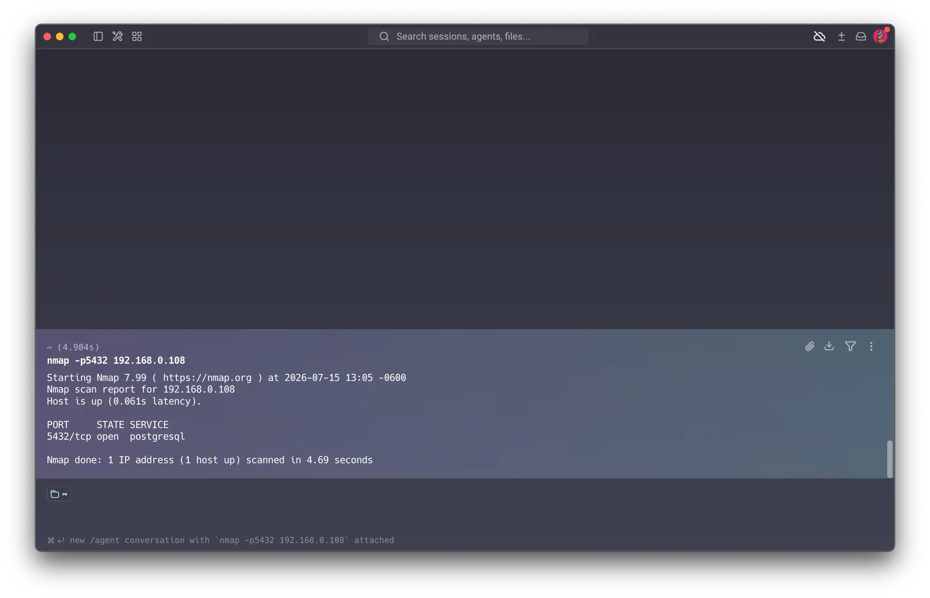930x598 pixels.
Task: Open the inbox tray icon
Action: (861, 36)
